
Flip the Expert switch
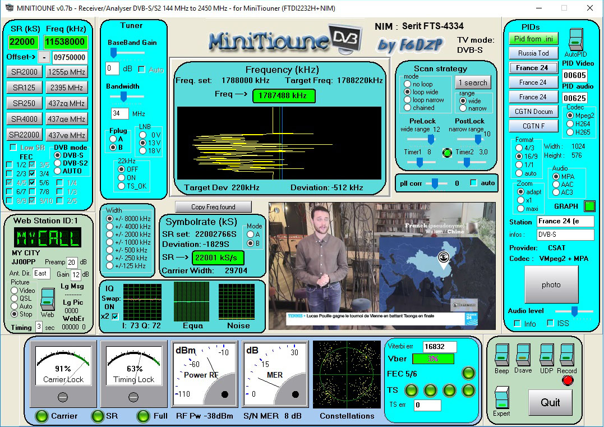click(x=501, y=398)
